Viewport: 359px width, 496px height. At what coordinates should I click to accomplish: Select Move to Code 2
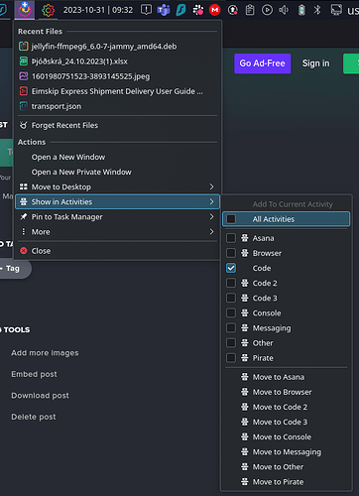[x=287, y=407]
